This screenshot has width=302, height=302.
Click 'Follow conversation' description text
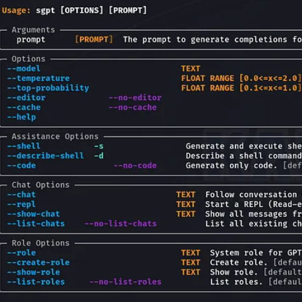pos(251,195)
